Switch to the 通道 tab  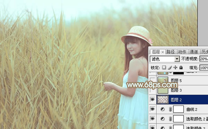point(194,52)
